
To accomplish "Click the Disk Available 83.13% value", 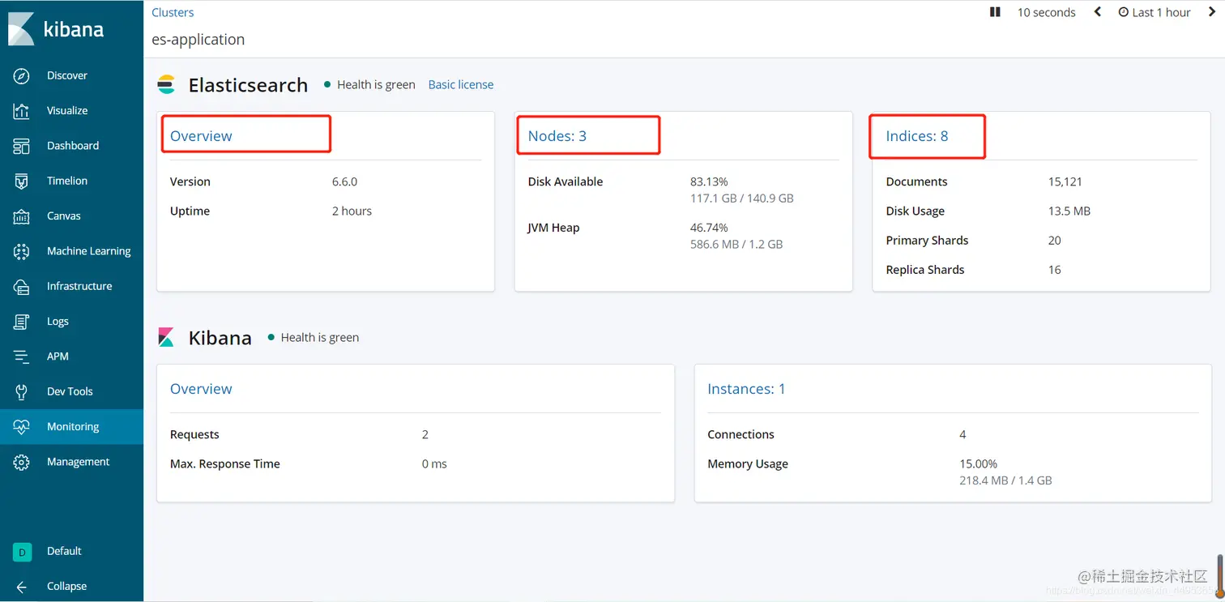I will 709,181.
